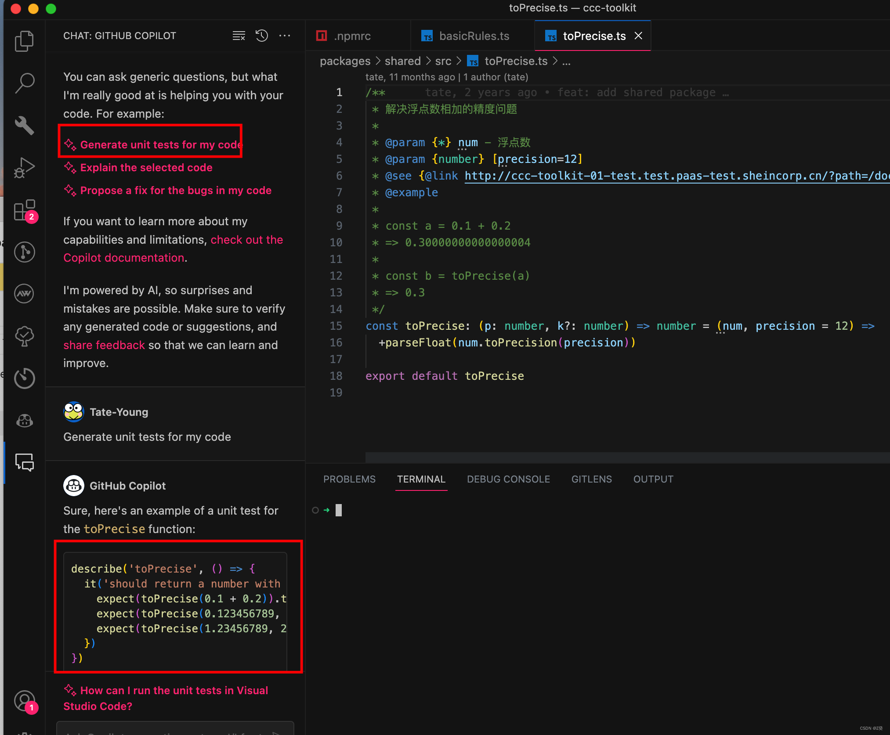Open chat panel more actions menu
Screen dimensions: 890x735
285,36
